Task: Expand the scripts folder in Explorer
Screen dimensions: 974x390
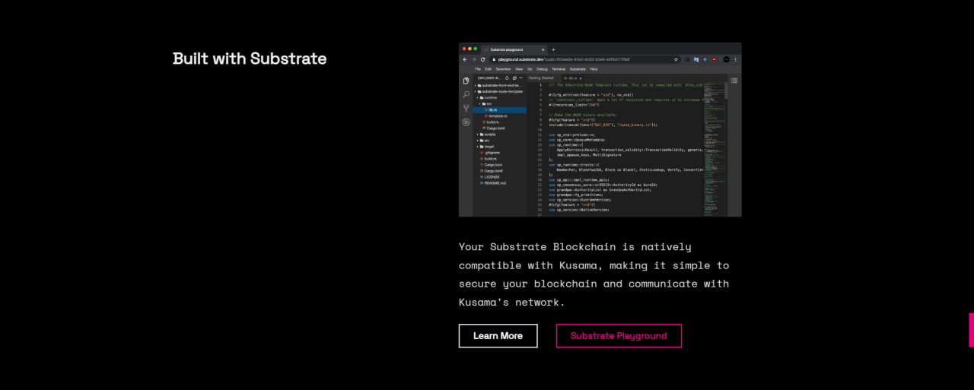Action: (490, 134)
